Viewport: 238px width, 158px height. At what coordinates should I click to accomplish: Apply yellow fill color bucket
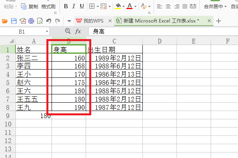(118, 6)
